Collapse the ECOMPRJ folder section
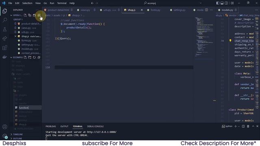Viewport: 260px width, 146px height. pos(11,58)
